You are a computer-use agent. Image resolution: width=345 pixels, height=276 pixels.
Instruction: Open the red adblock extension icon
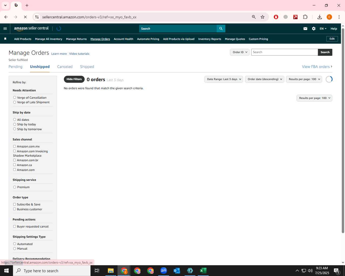coord(276,17)
